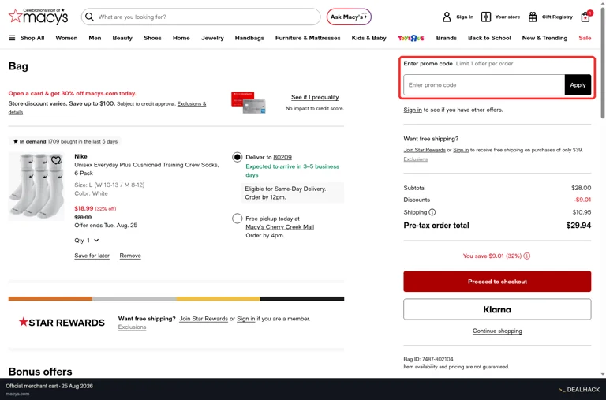Viewport: 606px width, 400px height.
Task: Open the Shop All hamburger menu icon
Action: (12, 38)
